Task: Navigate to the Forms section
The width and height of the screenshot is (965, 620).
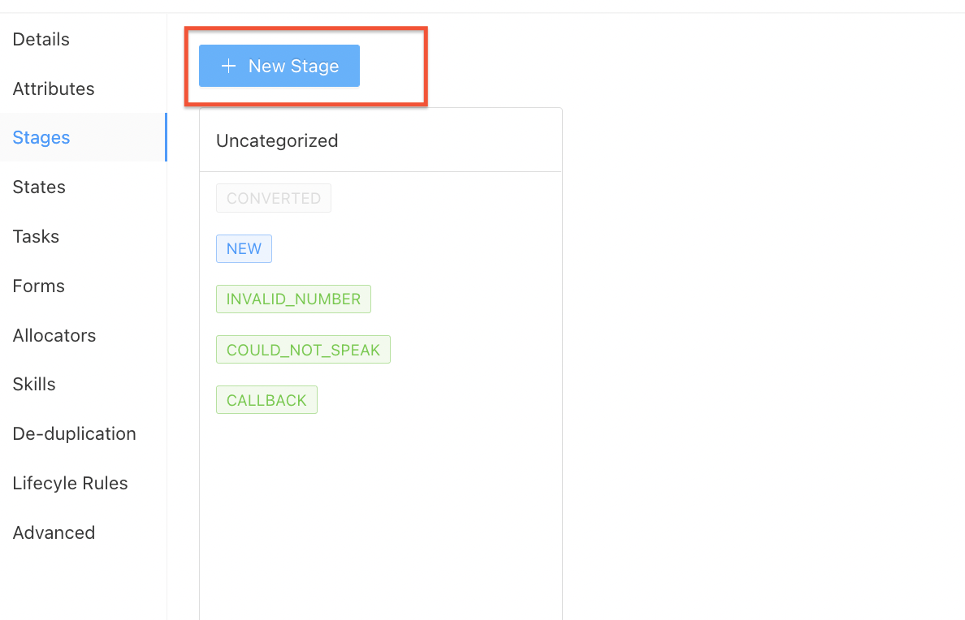Action: 39,286
